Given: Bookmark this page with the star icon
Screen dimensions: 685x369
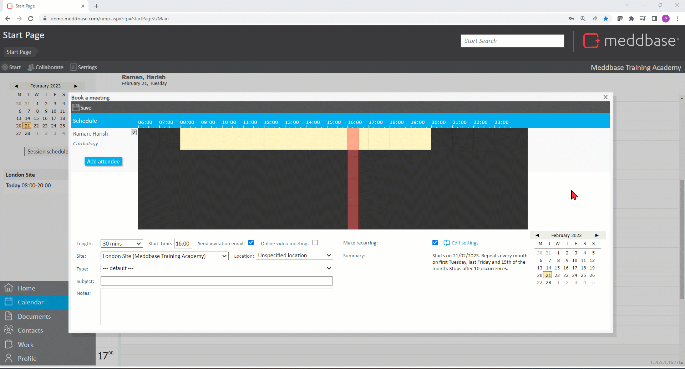Looking at the screenshot, I should 606,19.
